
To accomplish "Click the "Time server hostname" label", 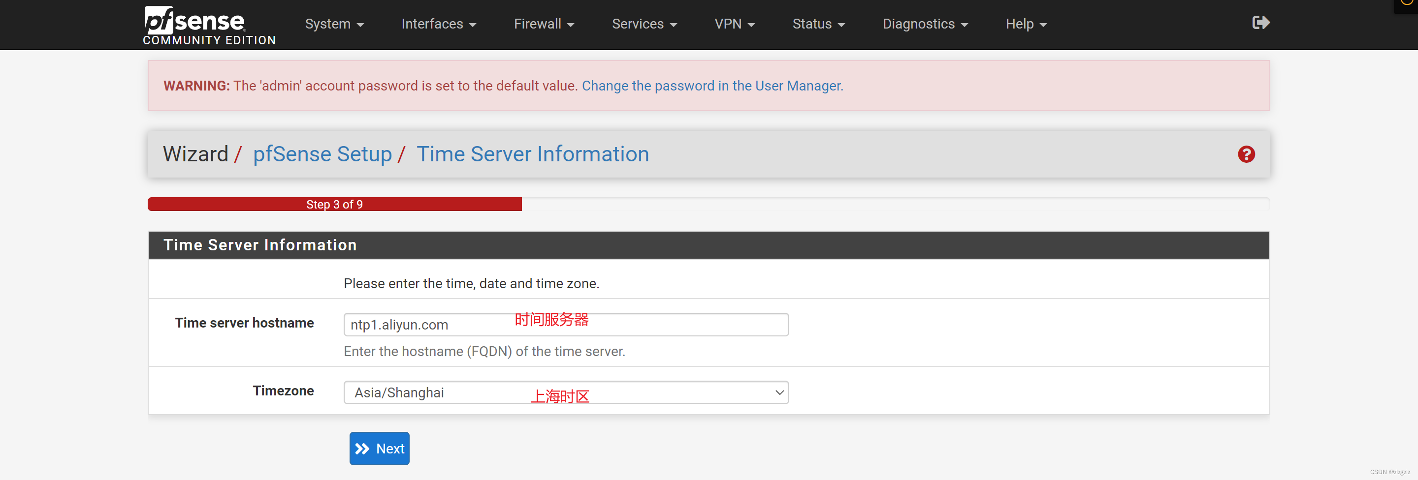I will (x=244, y=323).
